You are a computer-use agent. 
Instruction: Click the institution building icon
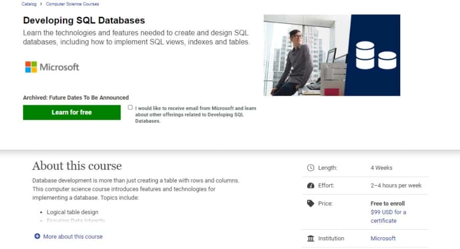(x=310, y=238)
